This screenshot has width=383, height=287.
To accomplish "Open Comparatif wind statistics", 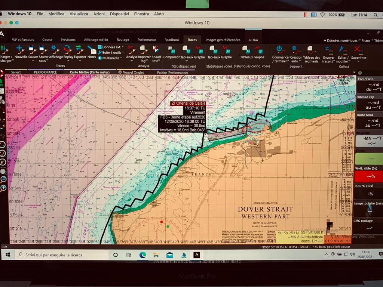I will coord(171,50).
